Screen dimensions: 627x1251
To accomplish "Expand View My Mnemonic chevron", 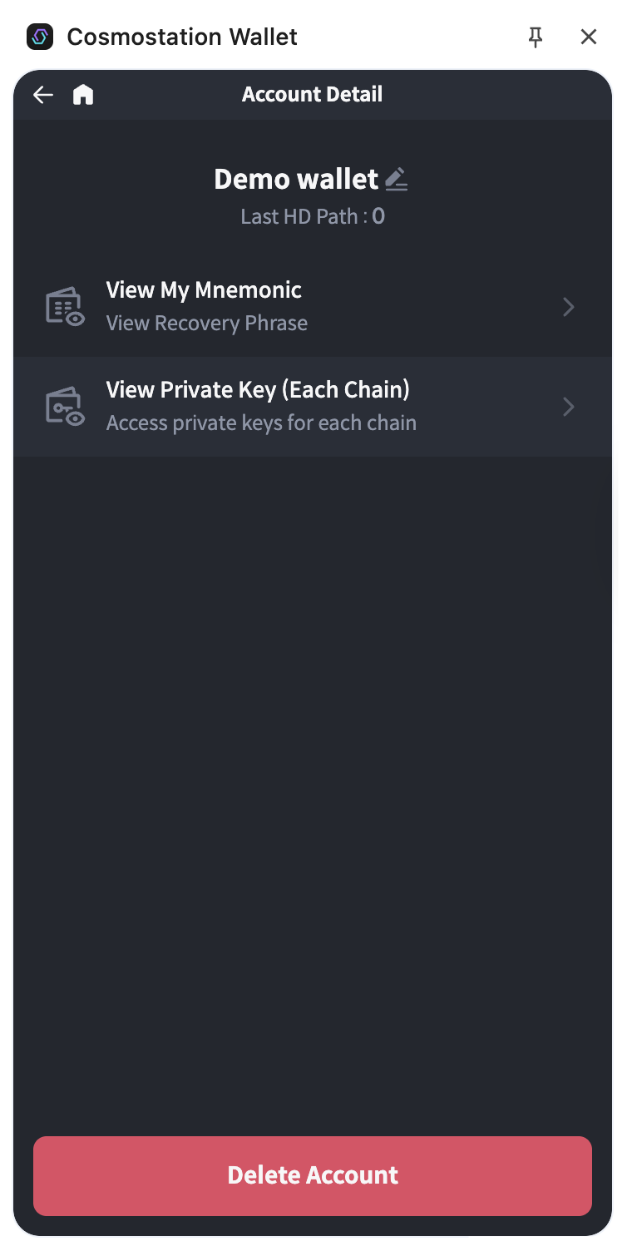I will [569, 307].
